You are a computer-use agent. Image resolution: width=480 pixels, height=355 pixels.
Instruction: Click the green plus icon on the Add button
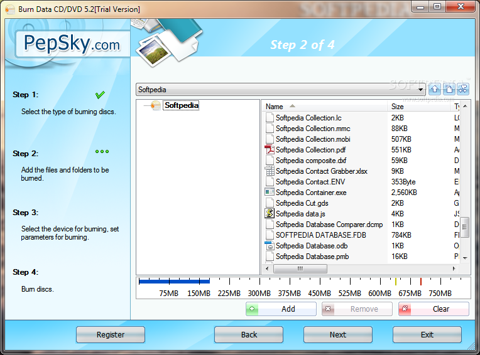(252, 309)
